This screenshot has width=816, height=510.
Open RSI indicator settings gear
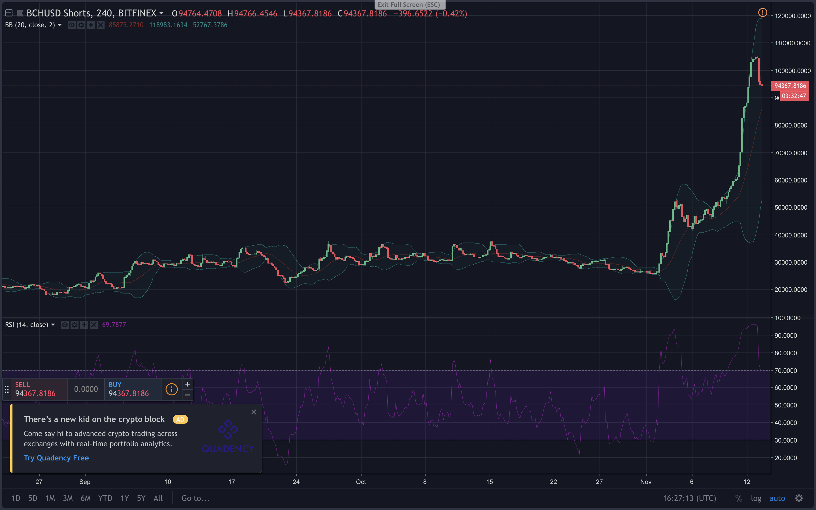click(75, 324)
